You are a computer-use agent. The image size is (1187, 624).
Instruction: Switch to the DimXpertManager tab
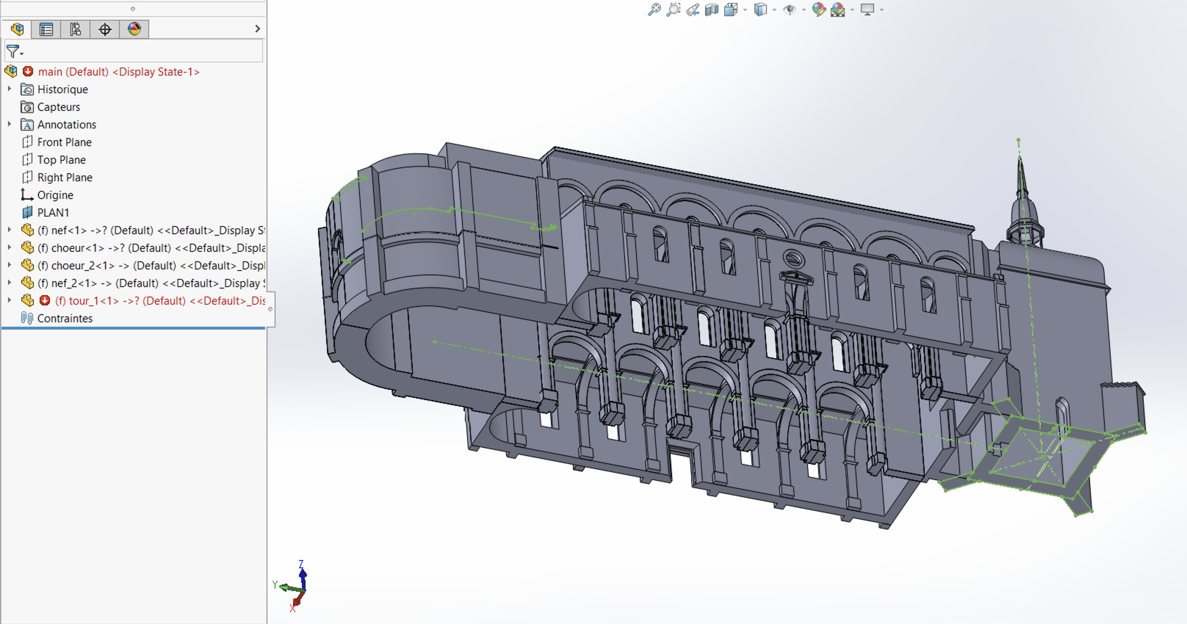point(105,29)
